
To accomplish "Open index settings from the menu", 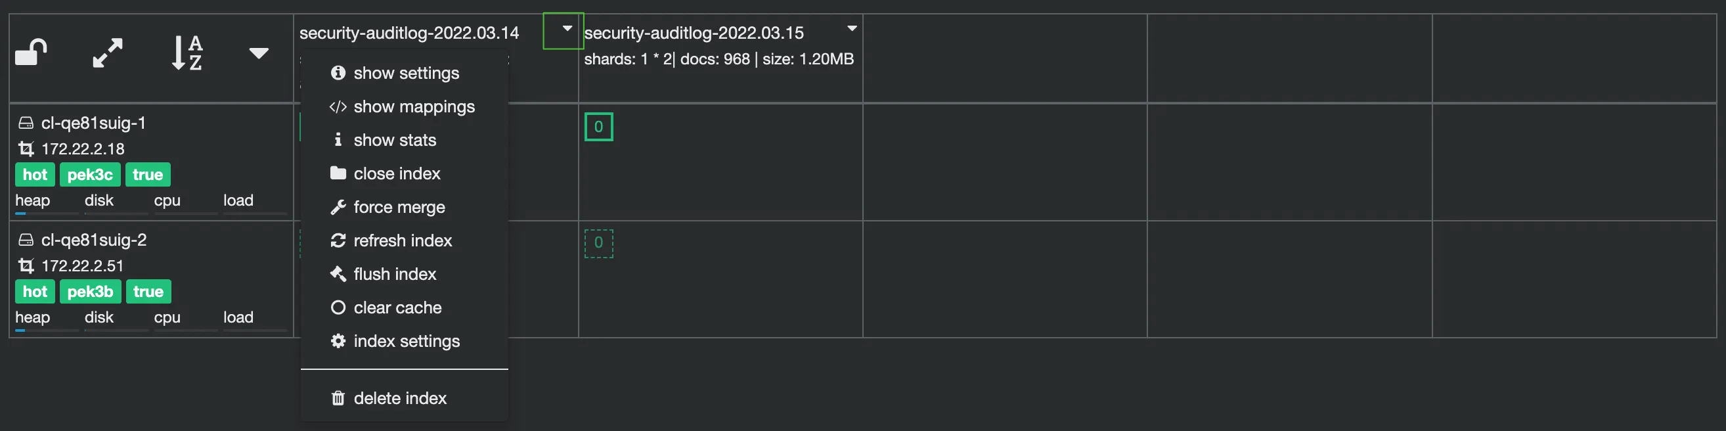I will pos(406,341).
